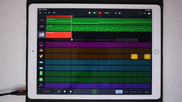Tap the snare drum row icon
Screen dimensions: 182x102
pyautogui.click(x=41, y=50)
